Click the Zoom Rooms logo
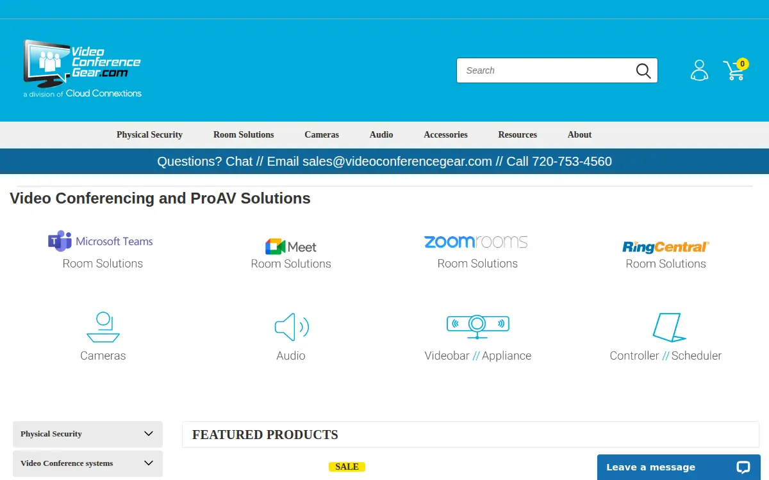769x480 pixels. pyautogui.click(x=476, y=241)
